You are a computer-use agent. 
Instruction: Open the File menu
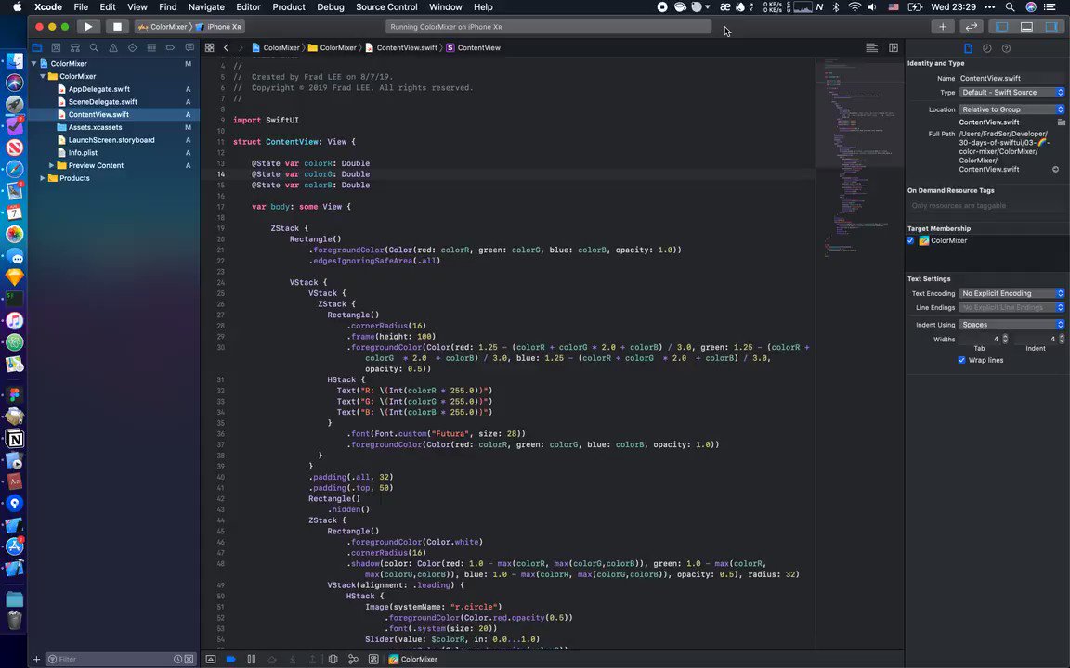coord(81,6)
